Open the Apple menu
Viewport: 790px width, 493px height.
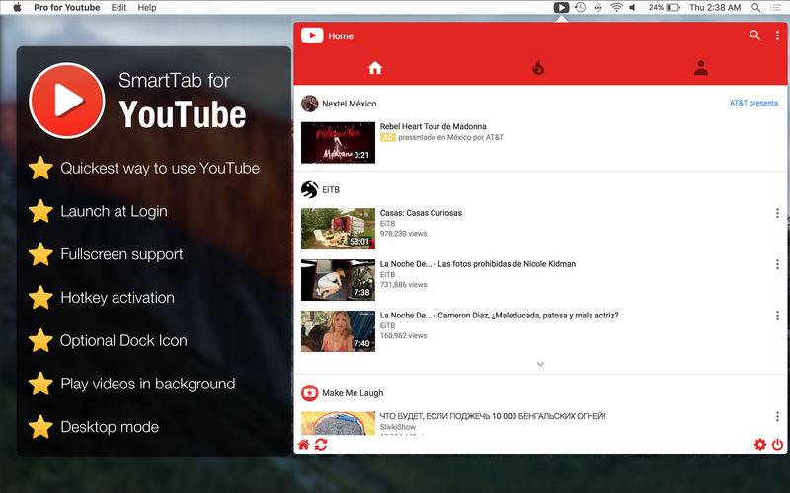(x=17, y=7)
